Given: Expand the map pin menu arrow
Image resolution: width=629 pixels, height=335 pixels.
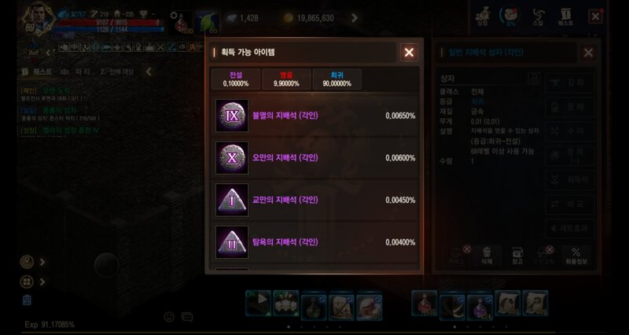Looking at the screenshot, I should tap(42, 262).
